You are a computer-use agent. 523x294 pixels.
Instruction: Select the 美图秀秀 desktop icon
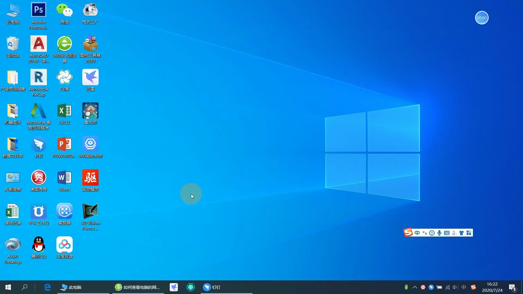click(x=39, y=181)
